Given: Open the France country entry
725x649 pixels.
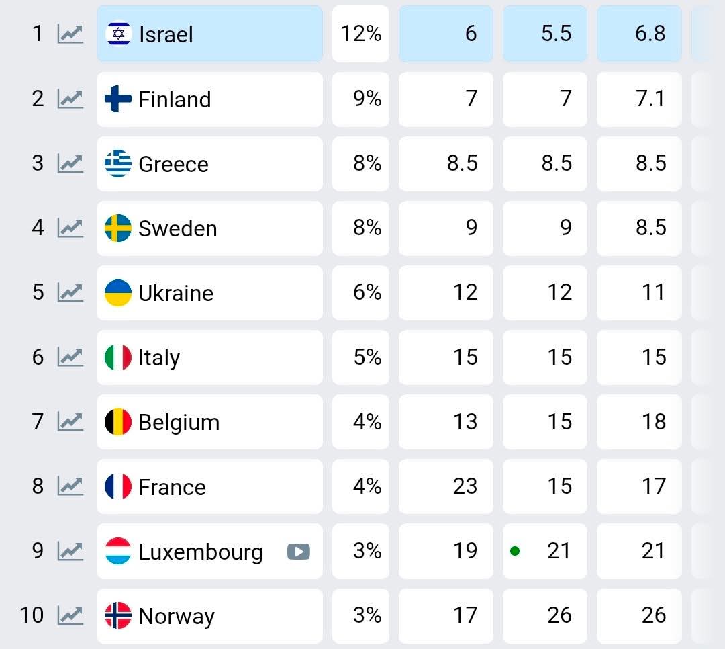Looking at the screenshot, I should 172,487.
